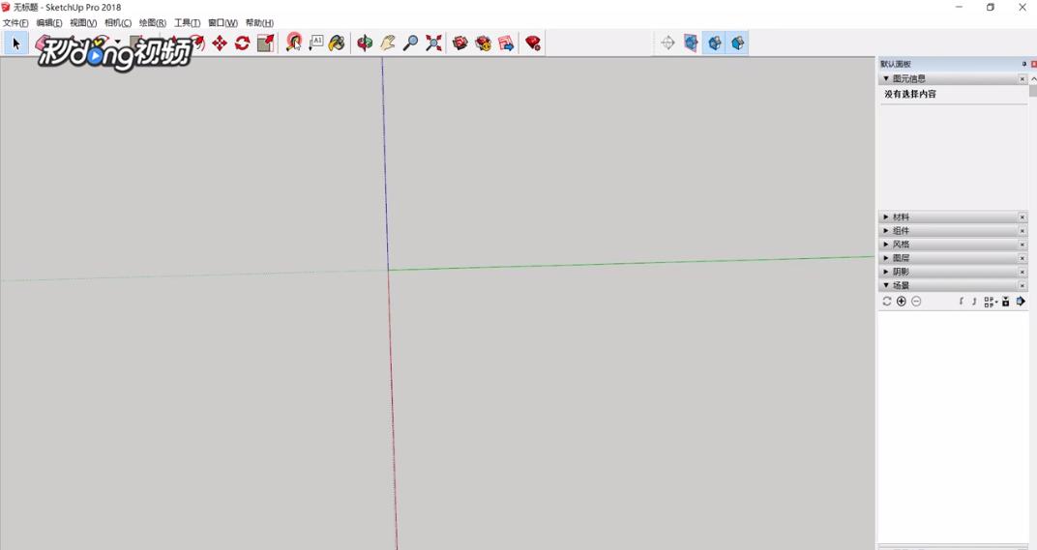Open the 窗口 menu
The width and height of the screenshot is (1037, 550).
(x=222, y=23)
